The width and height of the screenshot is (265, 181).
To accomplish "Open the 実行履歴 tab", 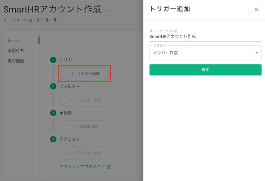I will [x=16, y=61].
